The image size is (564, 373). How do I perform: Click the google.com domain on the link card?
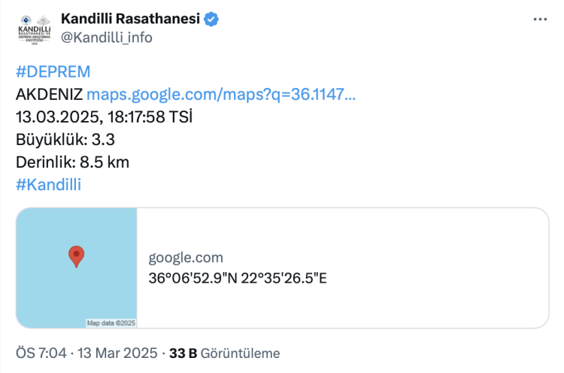pos(186,258)
